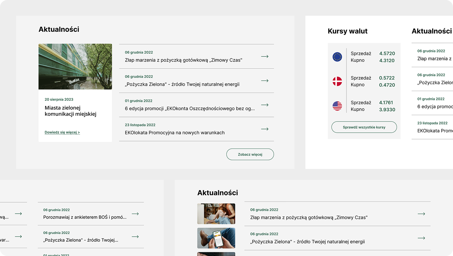Click arrow in "Złap marzenia" row with child photo
The height and width of the screenshot is (256, 453).
pyautogui.click(x=422, y=214)
